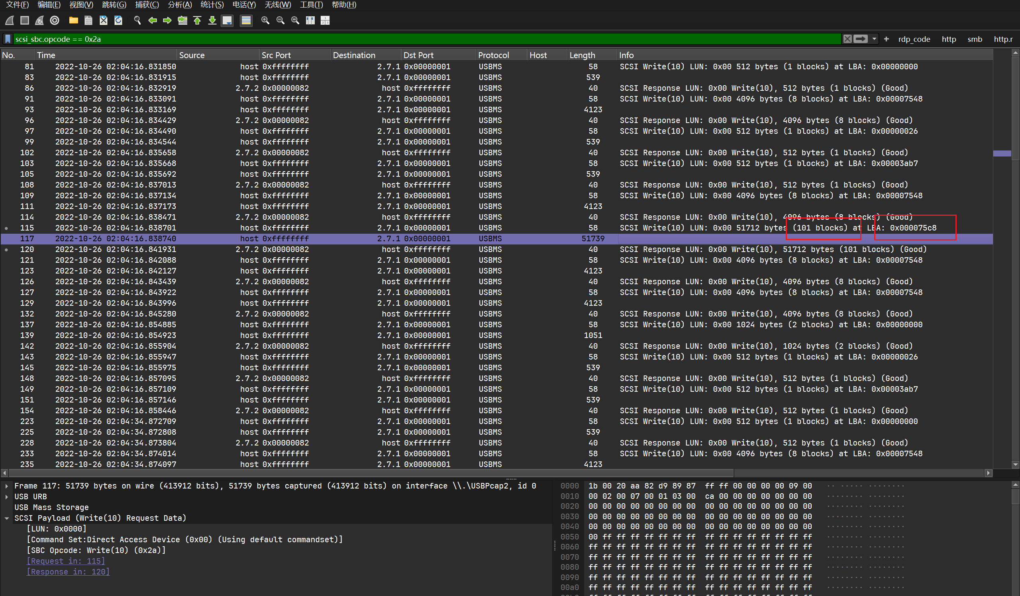Clear the display filter with X button
1020x596 pixels.
point(847,39)
